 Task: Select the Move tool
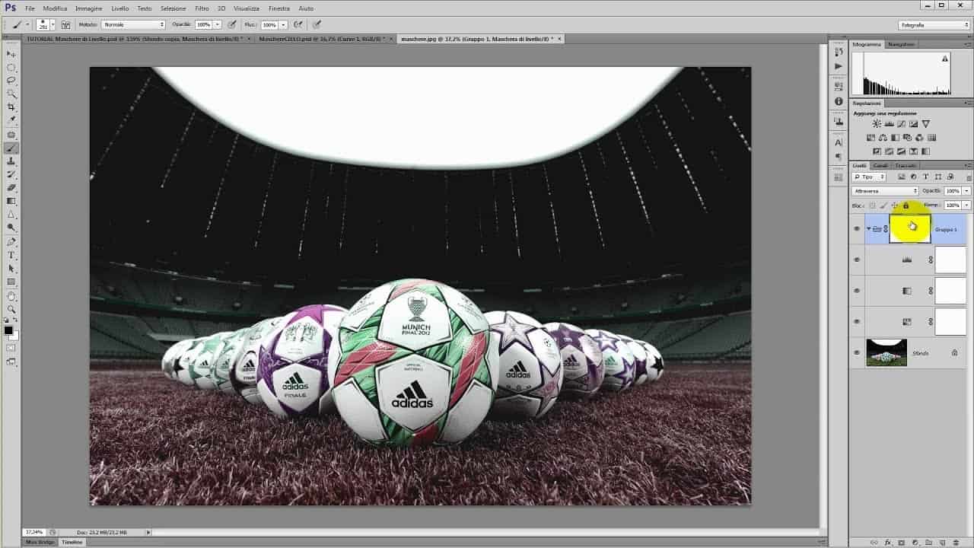click(x=11, y=53)
